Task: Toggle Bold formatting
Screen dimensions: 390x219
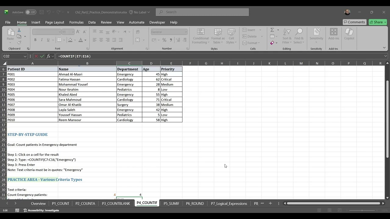Action: tap(35, 40)
